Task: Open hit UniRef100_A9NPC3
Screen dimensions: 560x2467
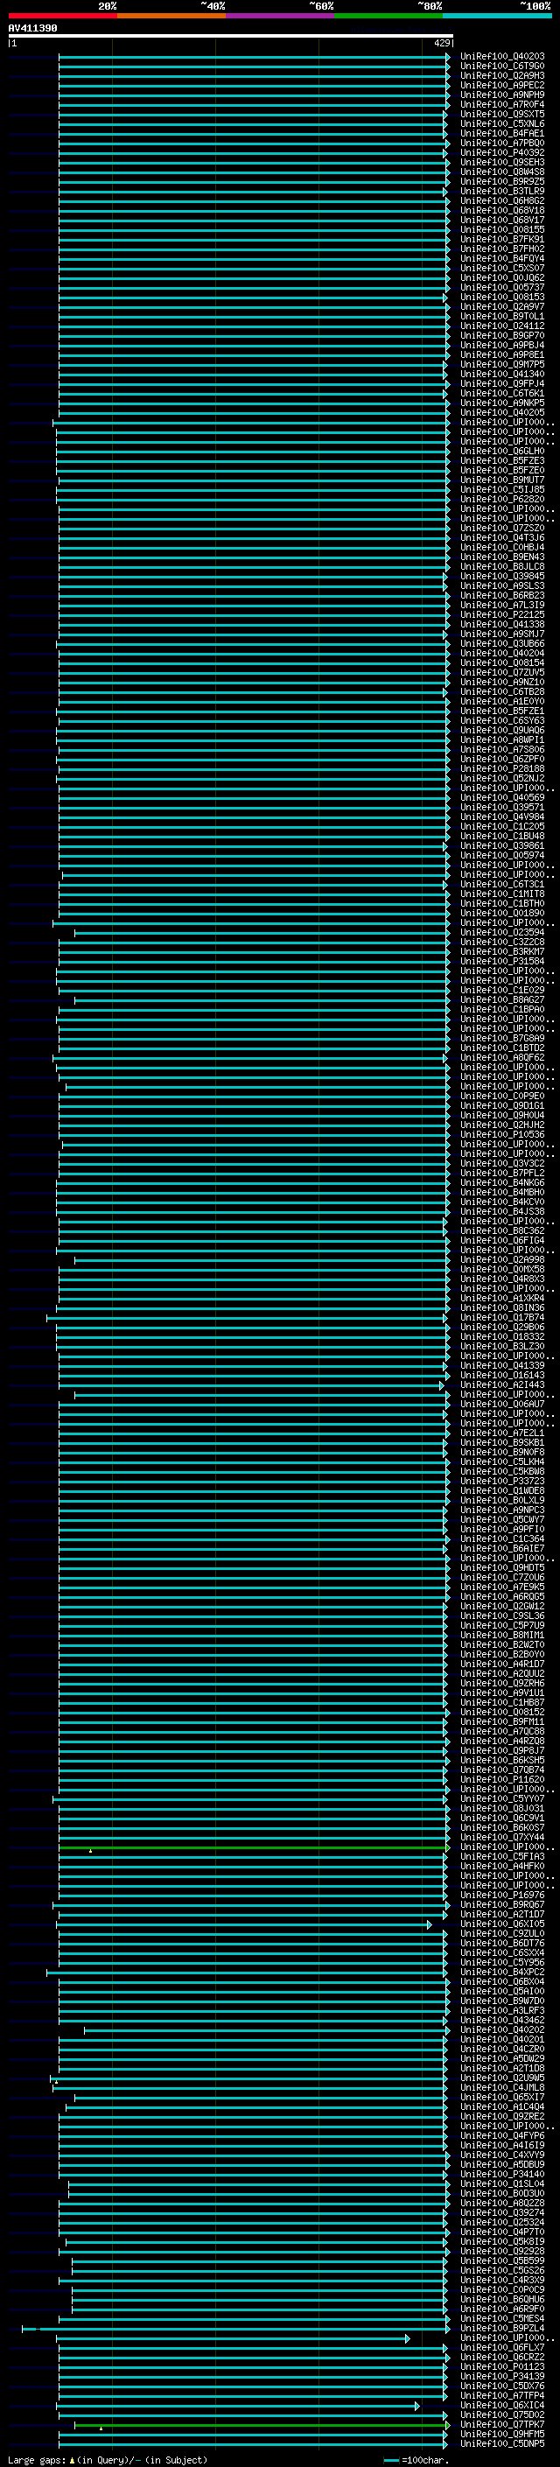Action: pyautogui.click(x=502, y=1510)
